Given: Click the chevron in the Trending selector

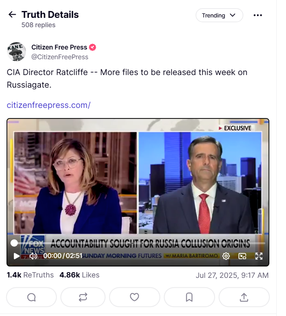Looking at the screenshot, I should [x=232, y=15].
